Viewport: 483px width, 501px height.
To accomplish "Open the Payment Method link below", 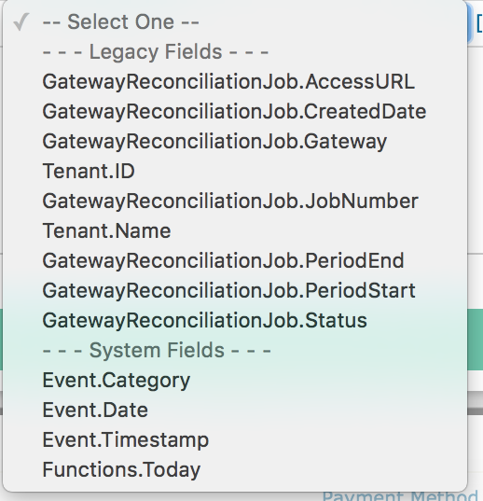I will pos(400,495).
